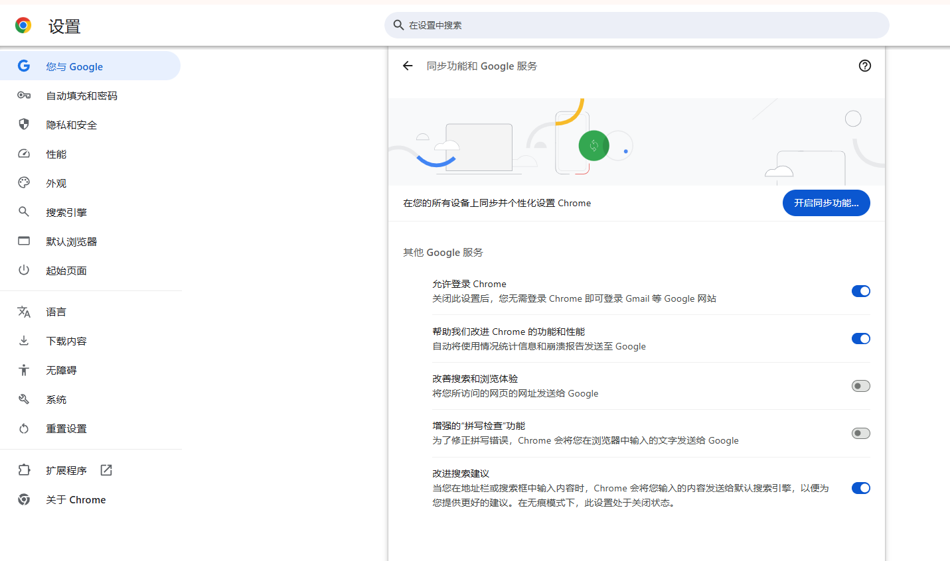Viewport: 950px width, 561px height.
Task: Open 您与 Google in the sidebar
Action: (90, 66)
